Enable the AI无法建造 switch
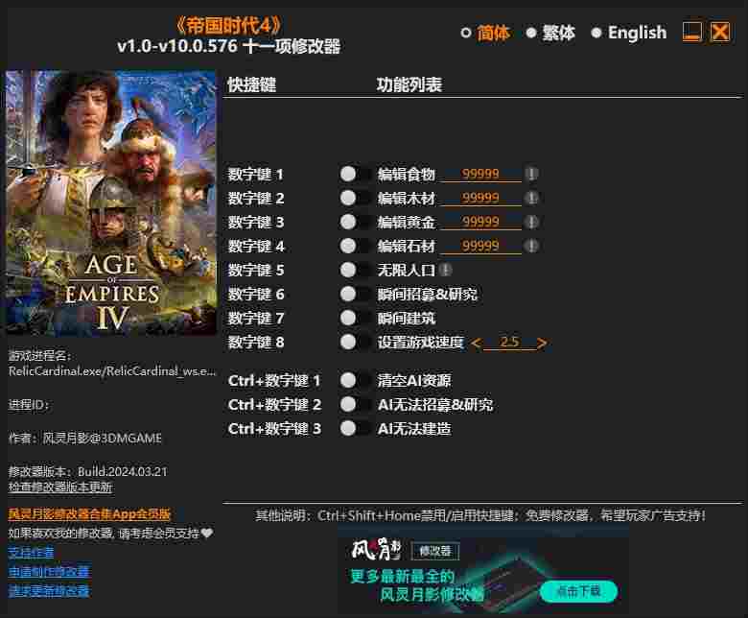748x618 pixels. tap(356, 429)
